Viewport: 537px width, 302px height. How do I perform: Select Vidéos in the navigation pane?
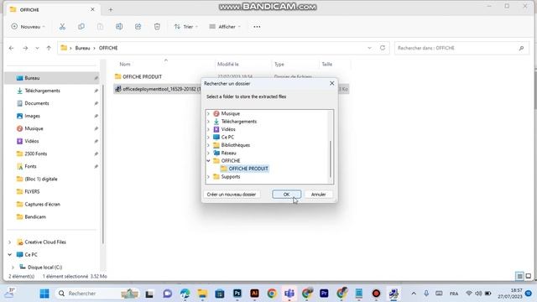click(x=32, y=142)
